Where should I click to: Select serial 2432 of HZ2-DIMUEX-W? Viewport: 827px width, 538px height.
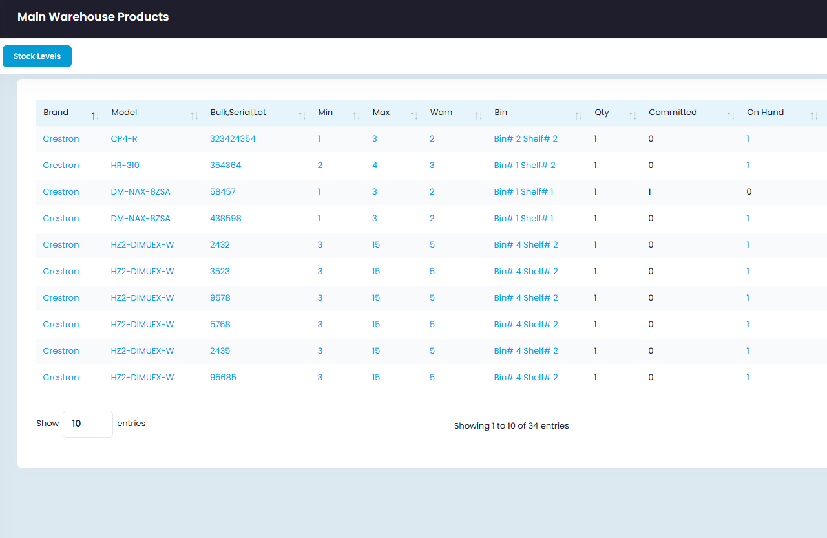220,245
